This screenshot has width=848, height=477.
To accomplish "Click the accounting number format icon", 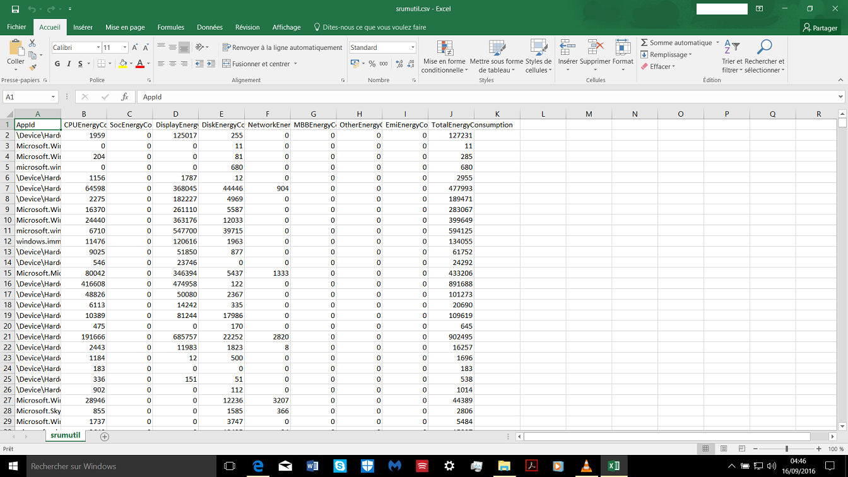I will coord(355,64).
